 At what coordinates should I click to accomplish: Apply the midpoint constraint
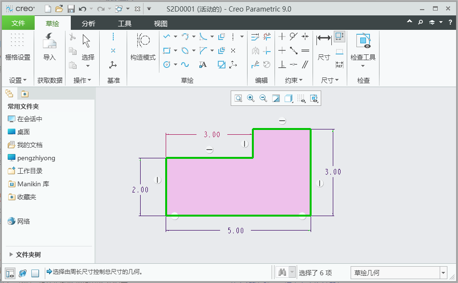294,51
